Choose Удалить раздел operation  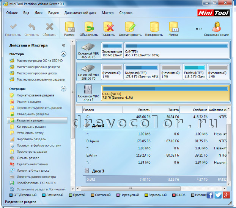[x=25, y=102]
